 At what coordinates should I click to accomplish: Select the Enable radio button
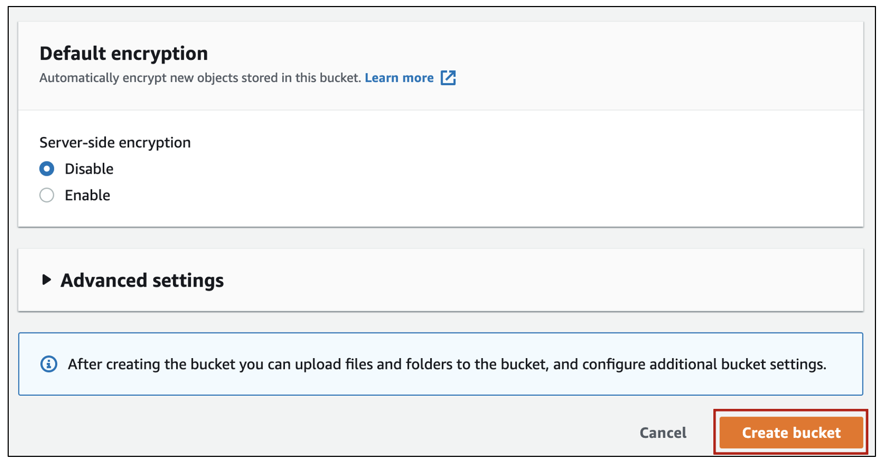point(47,195)
